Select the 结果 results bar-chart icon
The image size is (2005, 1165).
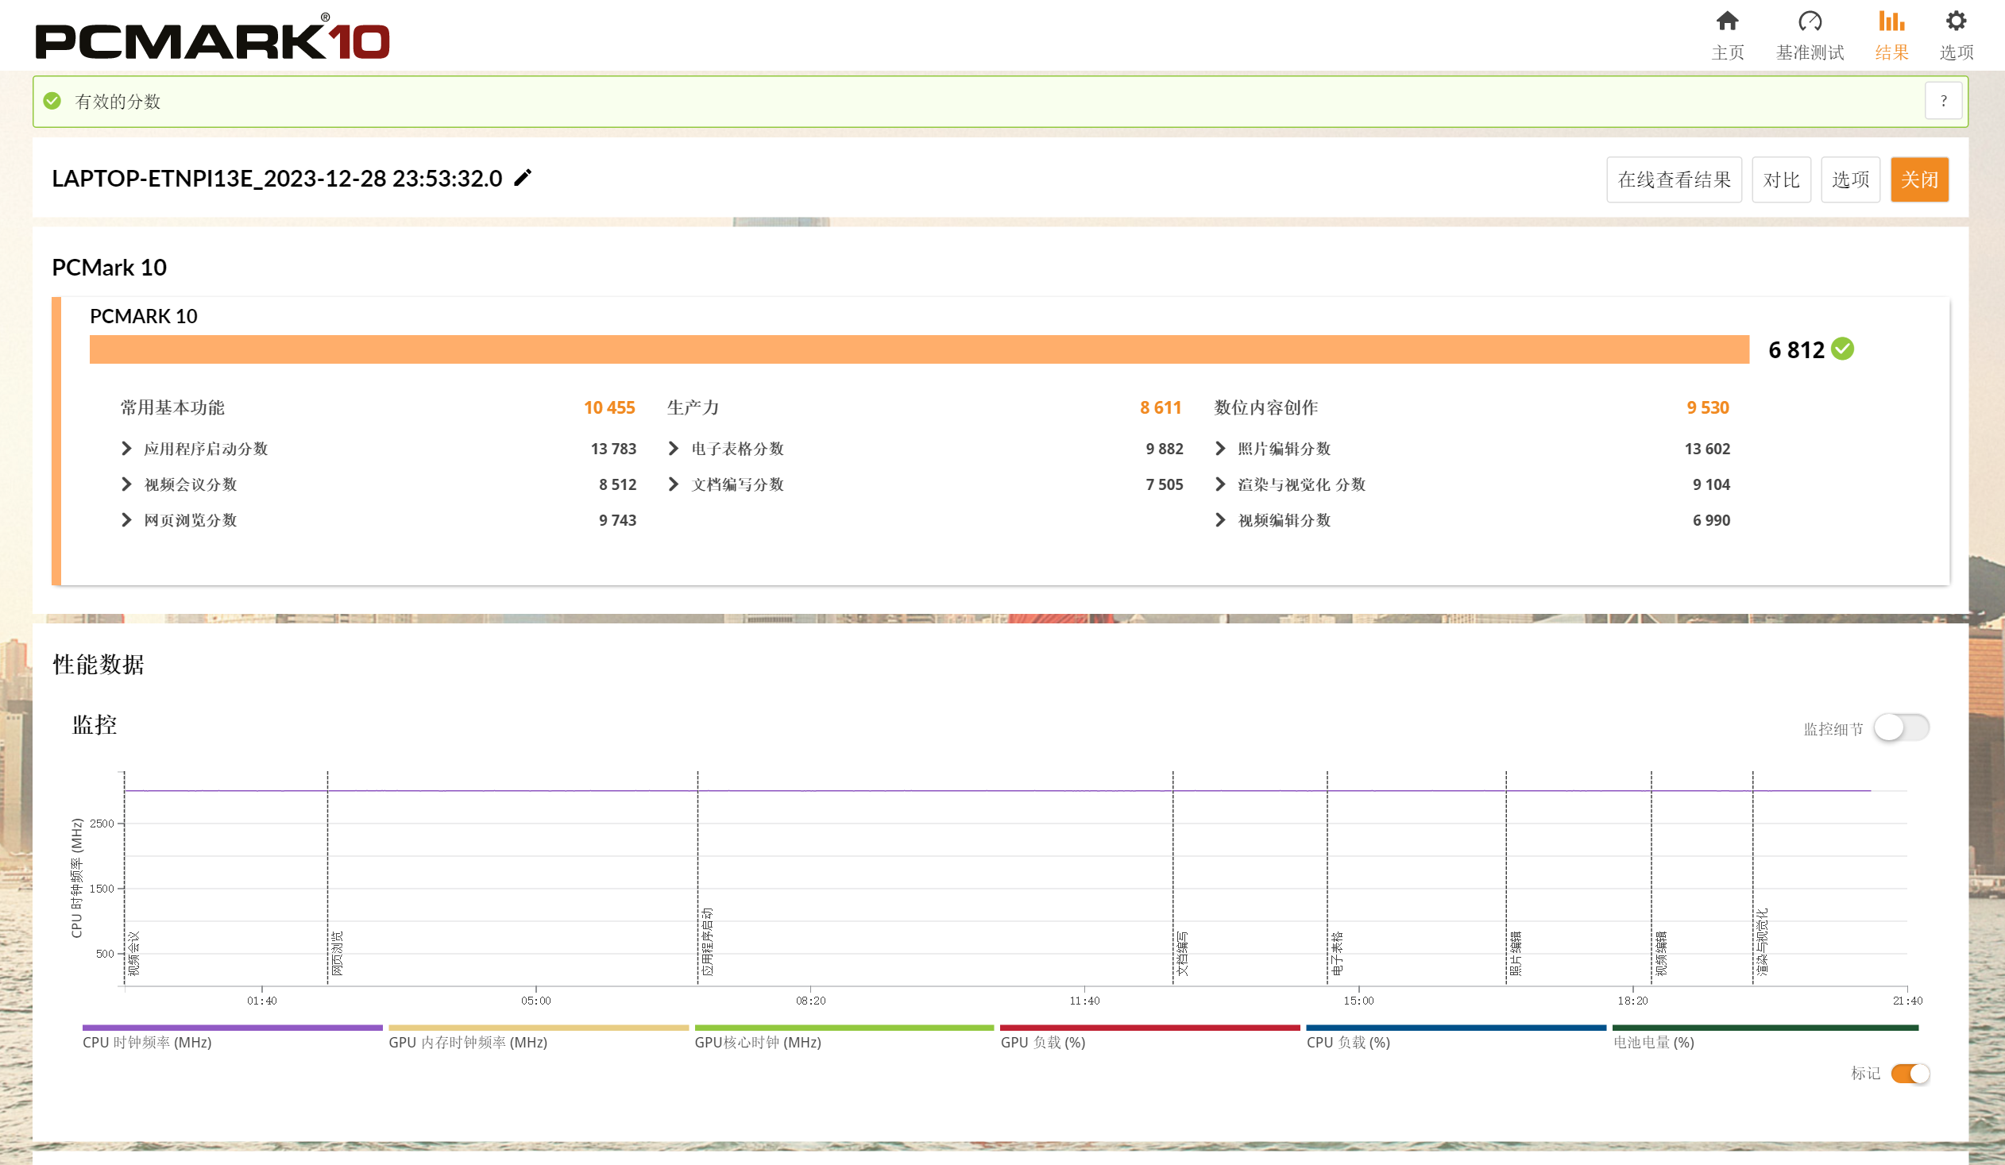[x=1891, y=21]
